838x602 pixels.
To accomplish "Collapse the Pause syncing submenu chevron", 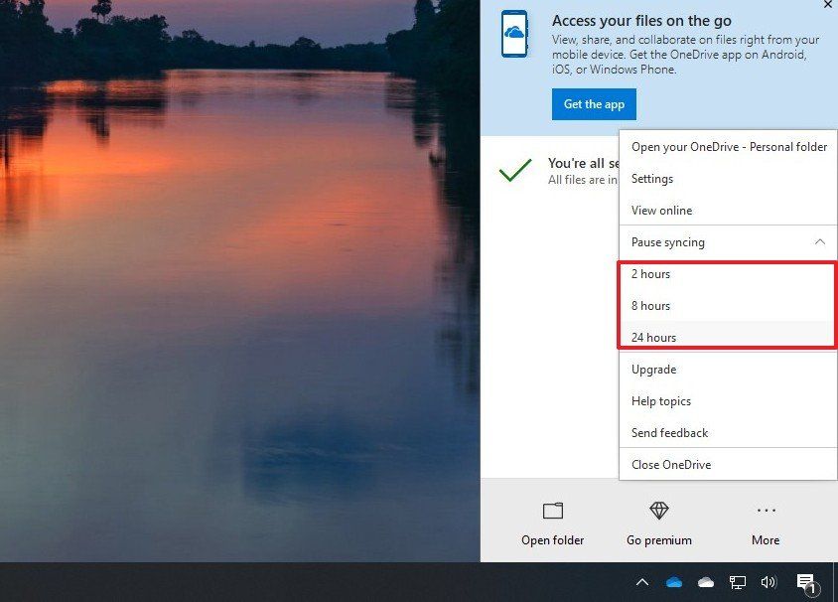I will pyautogui.click(x=820, y=241).
